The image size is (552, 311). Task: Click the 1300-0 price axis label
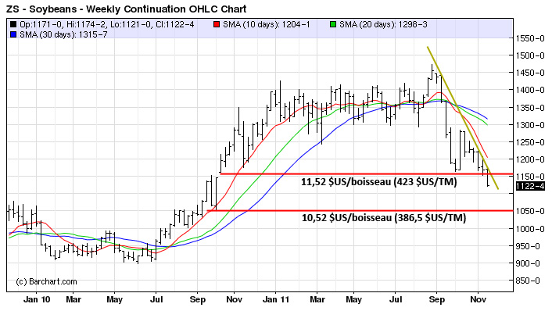[530, 125]
